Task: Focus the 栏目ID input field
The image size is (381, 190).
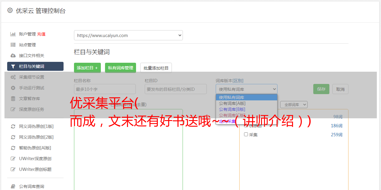Action: point(176,89)
